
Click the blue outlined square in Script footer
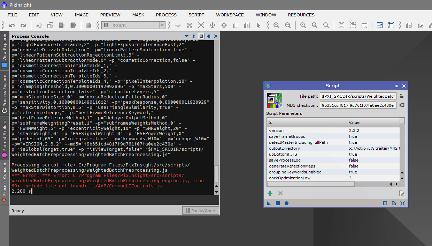pos(385,203)
